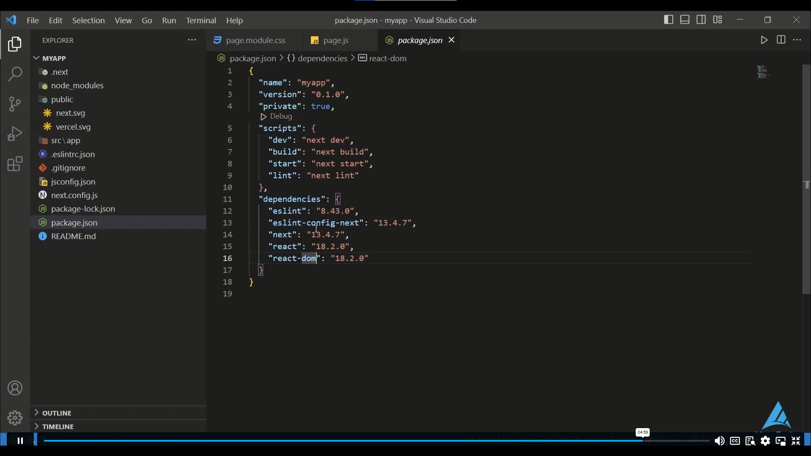Open next.svg file in explorer
This screenshot has width=811, height=456.
coord(118,113)
